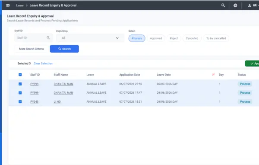This screenshot has height=165, width=259.
Task: Click the Status column header
Action: (242, 75)
